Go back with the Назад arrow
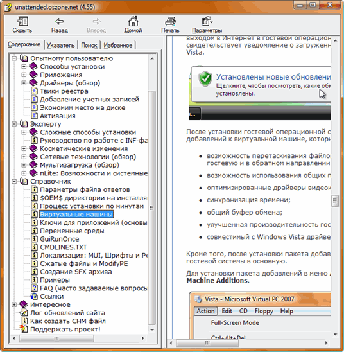 pos(60,22)
